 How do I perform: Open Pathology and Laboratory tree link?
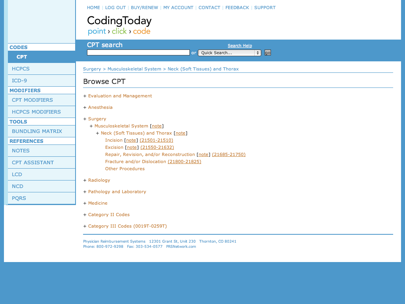(x=117, y=192)
